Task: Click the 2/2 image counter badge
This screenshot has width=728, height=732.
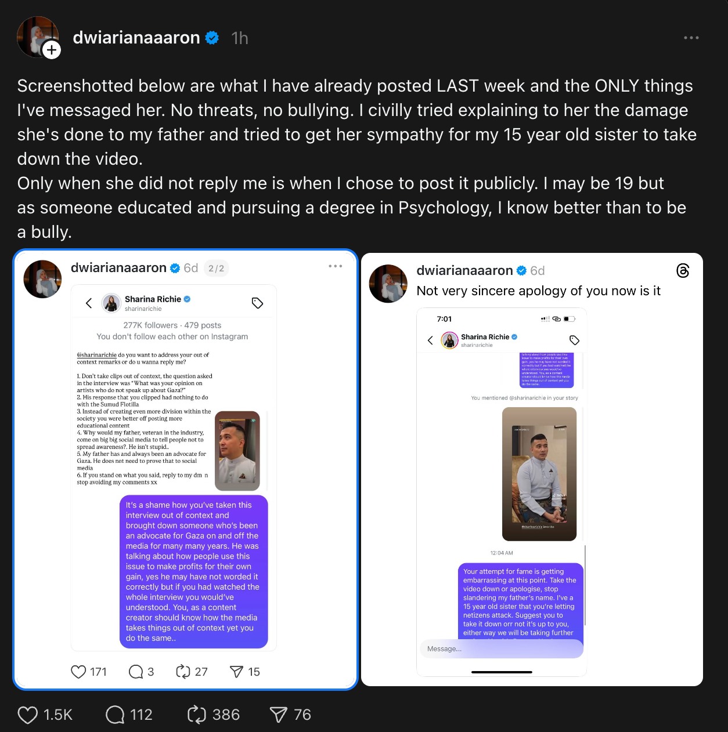Action: (x=216, y=269)
